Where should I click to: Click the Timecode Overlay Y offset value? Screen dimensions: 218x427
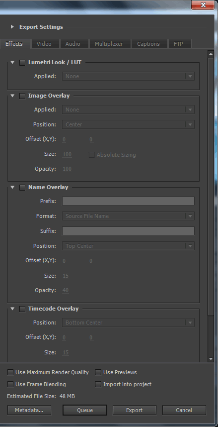pyautogui.click(x=91, y=337)
